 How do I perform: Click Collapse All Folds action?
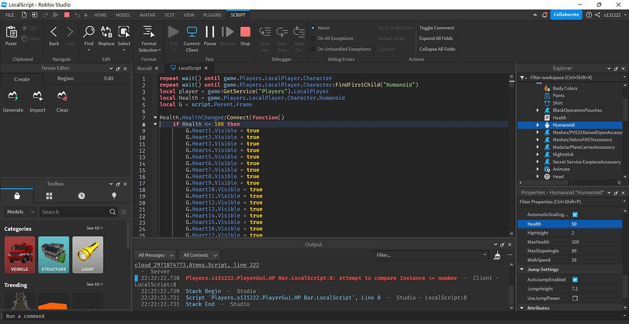pyautogui.click(x=437, y=49)
